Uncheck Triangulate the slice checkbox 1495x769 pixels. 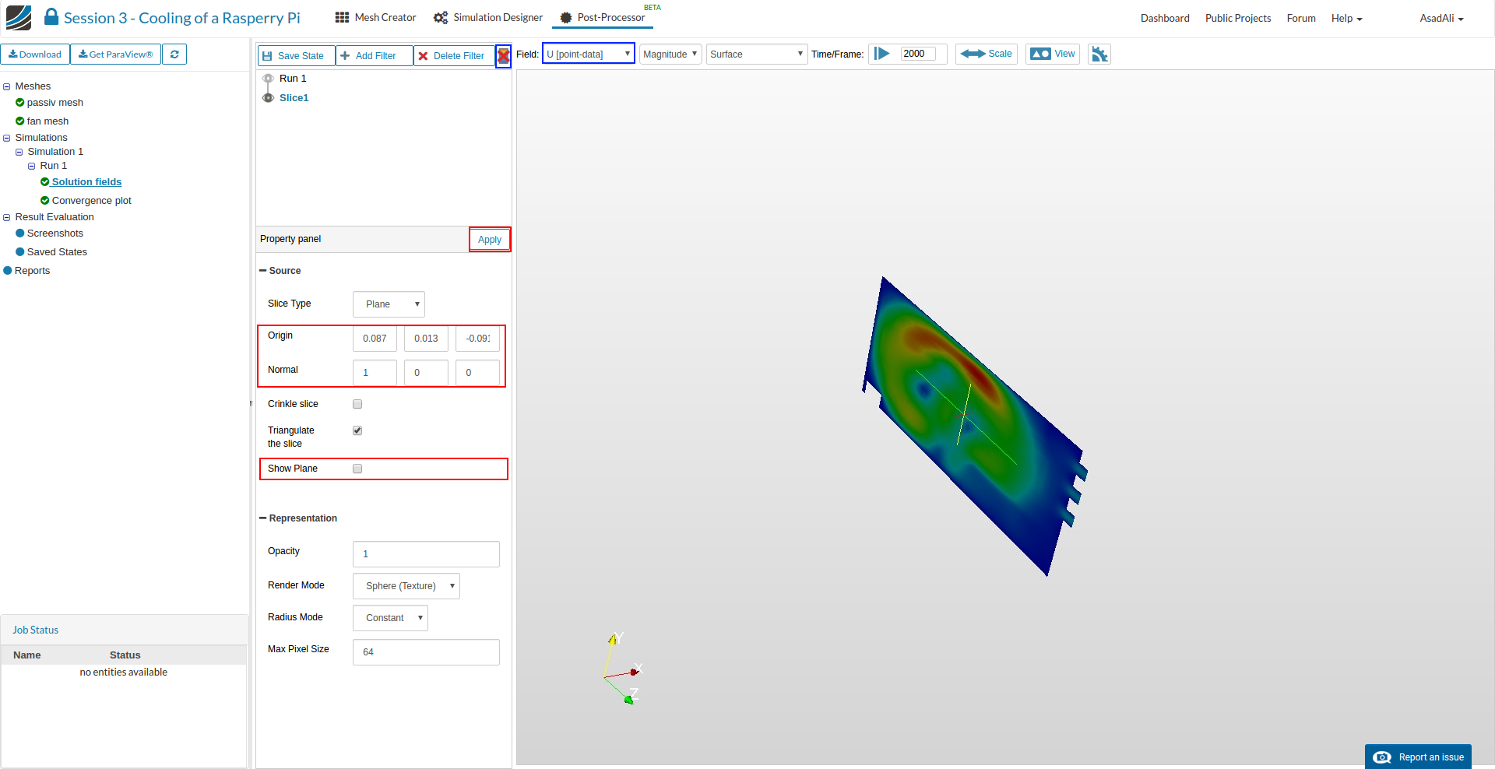(x=357, y=430)
